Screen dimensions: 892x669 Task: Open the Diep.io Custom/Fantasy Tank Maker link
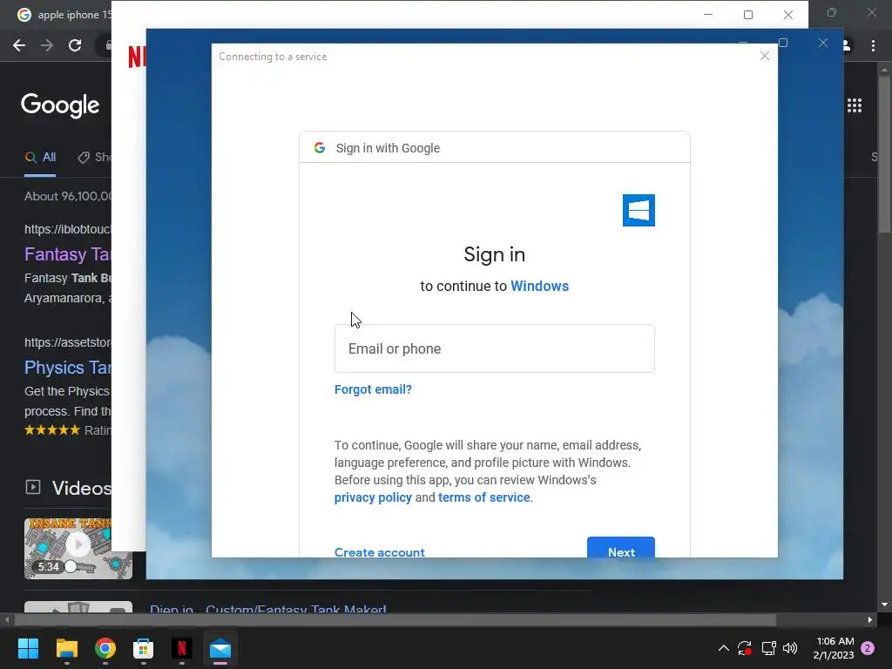click(x=268, y=609)
